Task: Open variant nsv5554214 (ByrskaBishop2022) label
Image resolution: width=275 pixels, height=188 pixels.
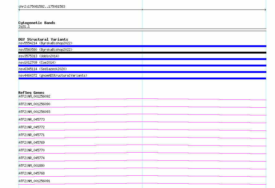Action: (x=45, y=43)
